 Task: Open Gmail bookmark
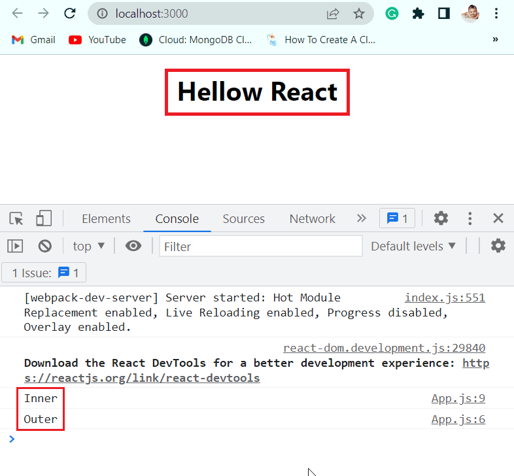click(x=33, y=40)
